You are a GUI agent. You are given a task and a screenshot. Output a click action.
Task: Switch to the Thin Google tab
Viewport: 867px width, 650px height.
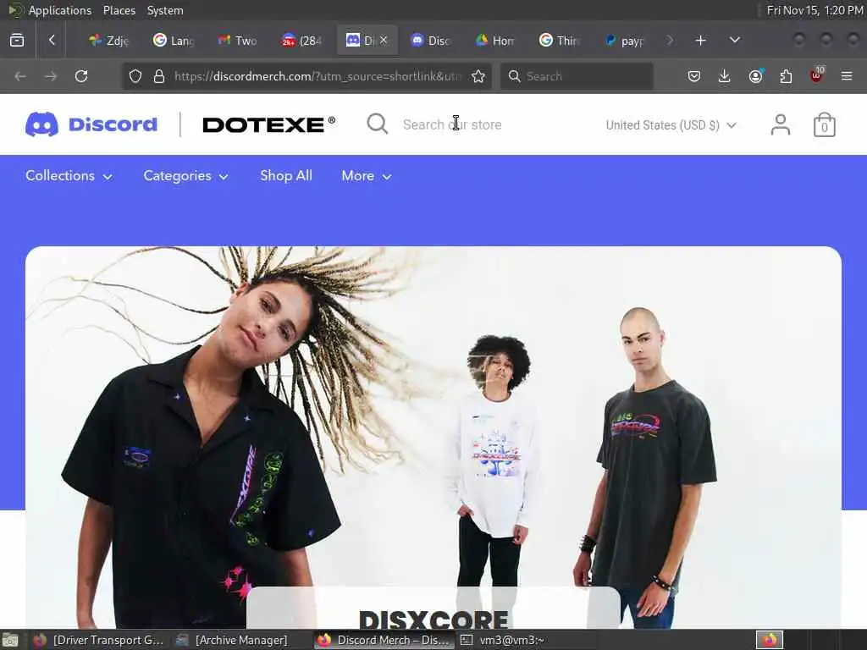click(561, 41)
